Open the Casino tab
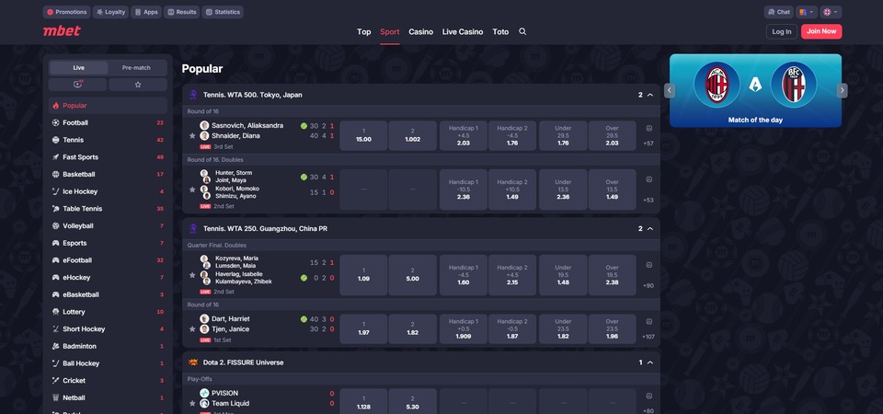883x414 pixels. pos(420,31)
